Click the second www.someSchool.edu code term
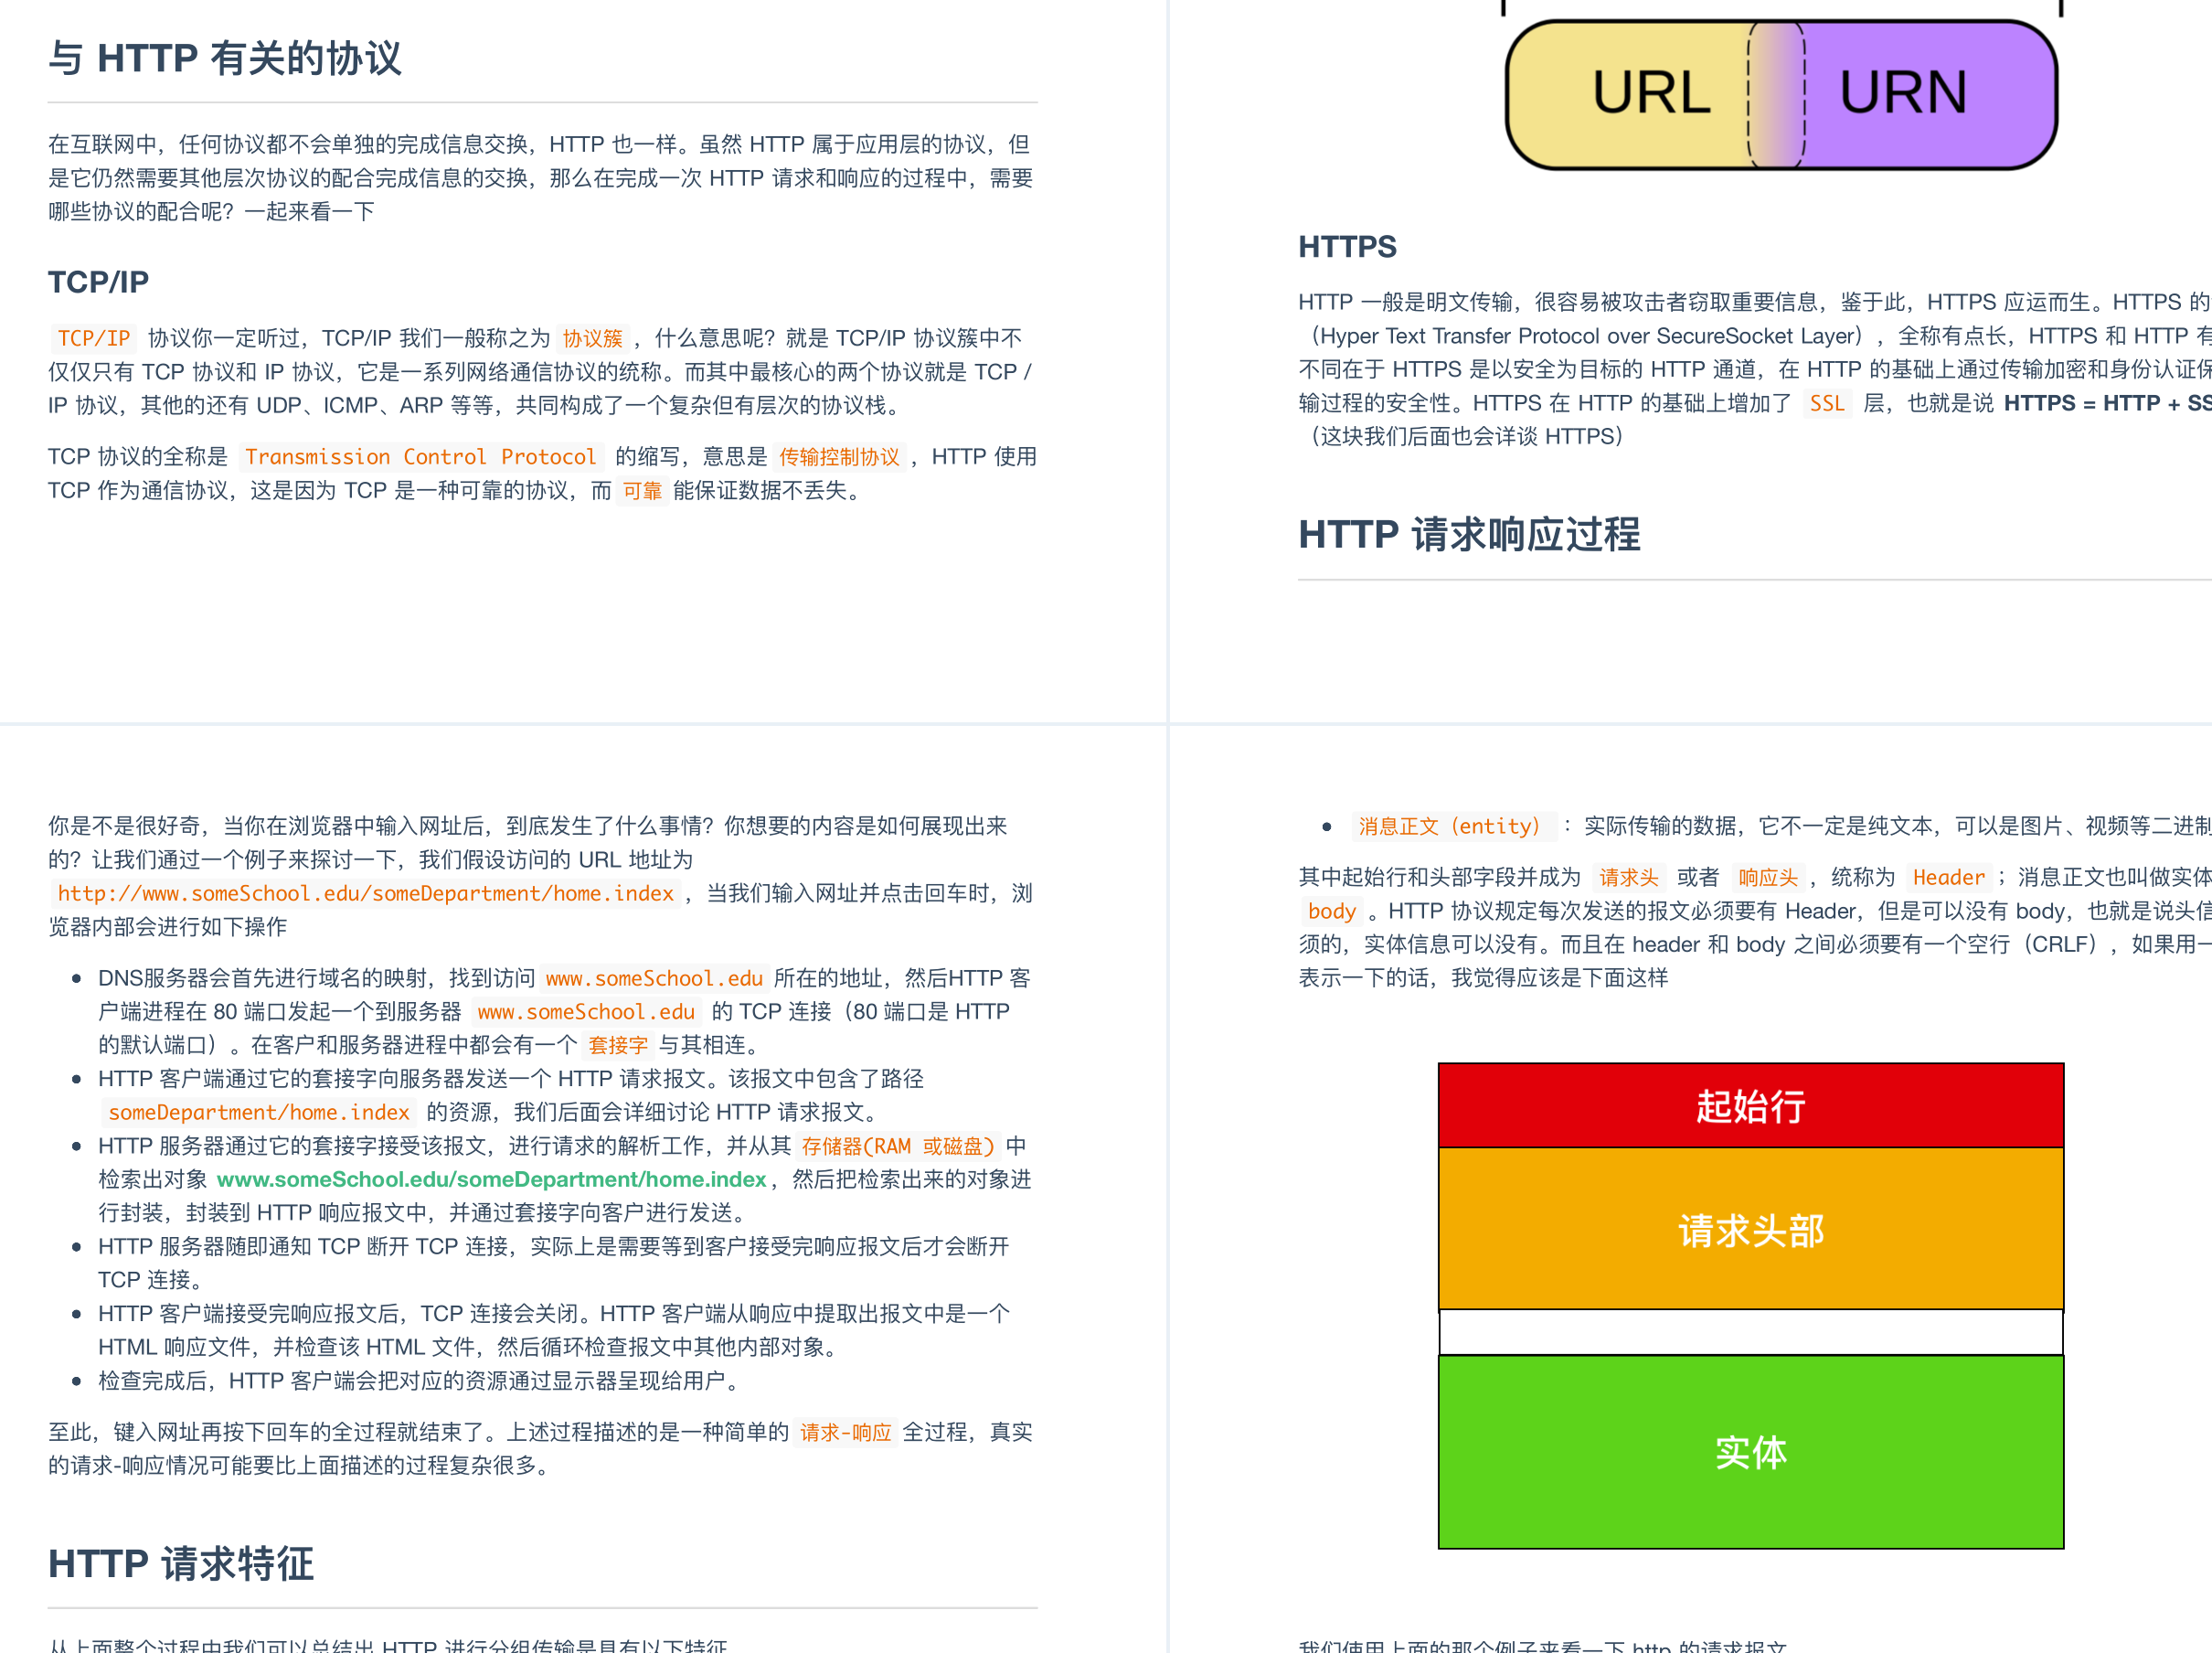The width and height of the screenshot is (2212, 1653). pyautogui.click(x=586, y=1012)
